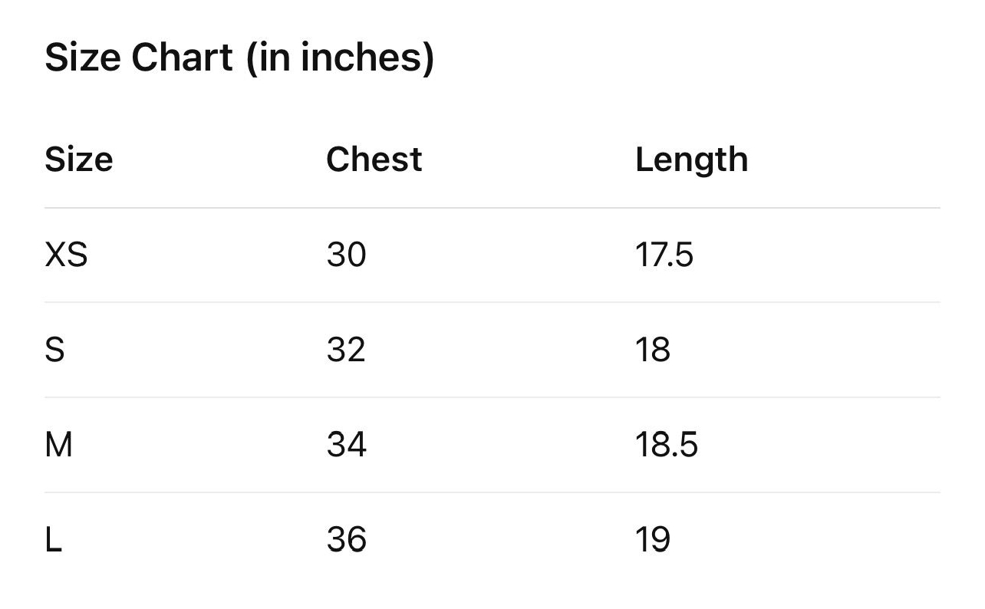The image size is (985, 609).
Task: Select the M size cell
Action: [x=59, y=445]
